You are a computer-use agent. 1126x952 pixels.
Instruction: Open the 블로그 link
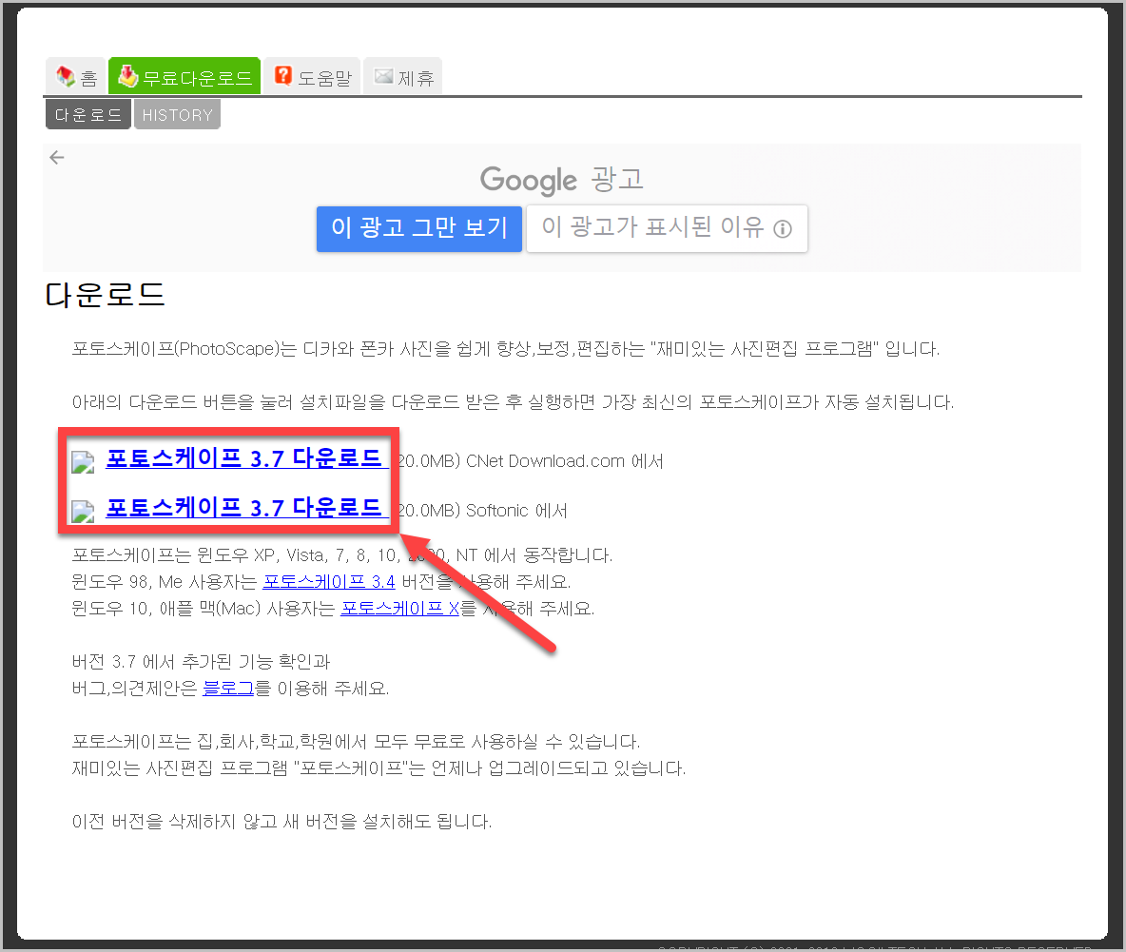click(228, 688)
